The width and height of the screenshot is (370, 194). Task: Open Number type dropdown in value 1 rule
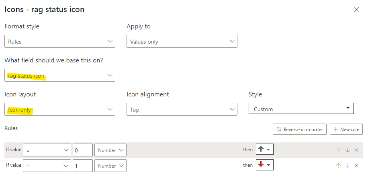pyautogui.click(x=110, y=166)
